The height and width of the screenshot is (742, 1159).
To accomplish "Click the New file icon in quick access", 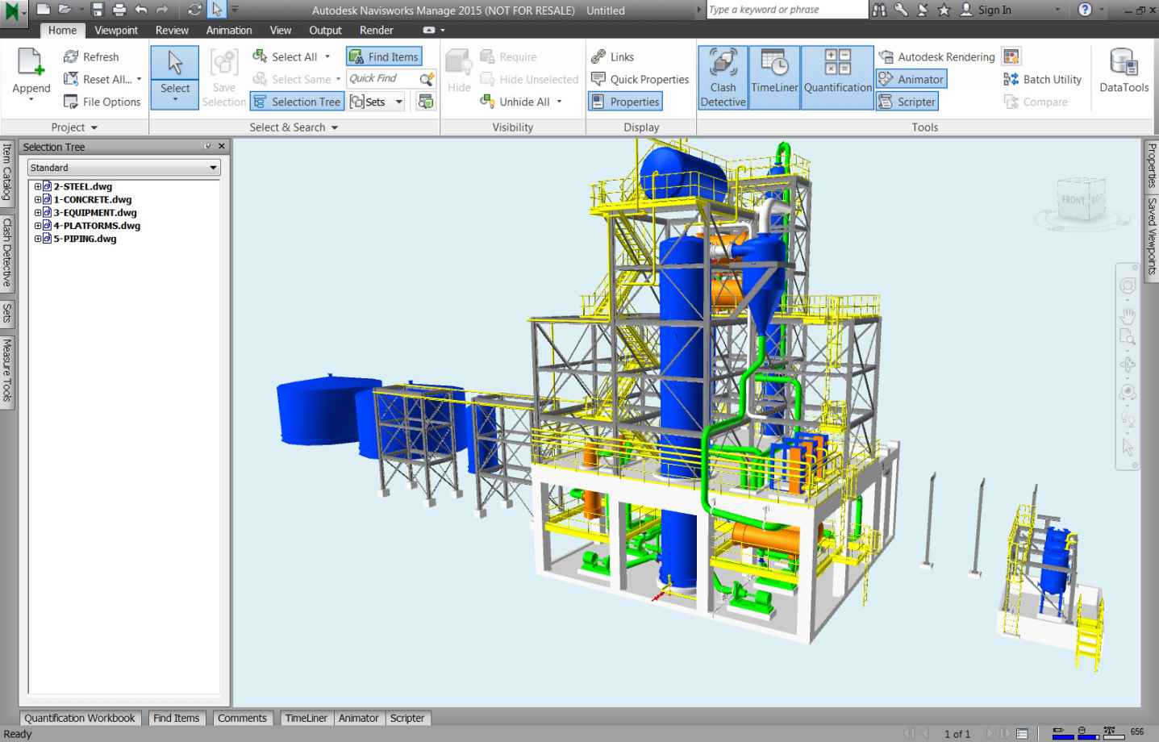I will (44, 10).
